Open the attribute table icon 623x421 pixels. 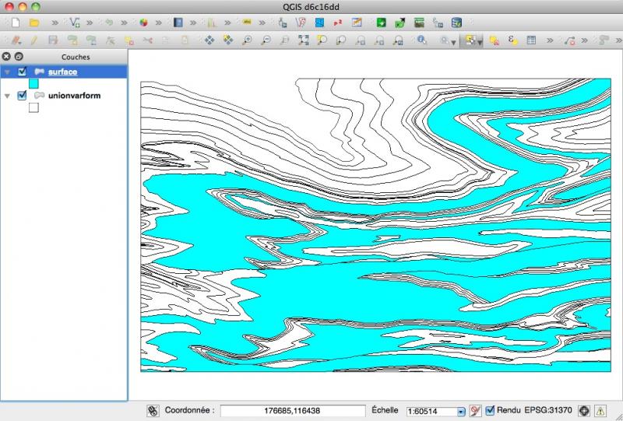point(531,40)
